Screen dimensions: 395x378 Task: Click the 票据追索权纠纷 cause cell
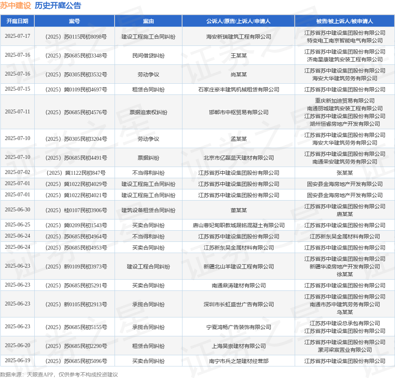coord(149,112)
